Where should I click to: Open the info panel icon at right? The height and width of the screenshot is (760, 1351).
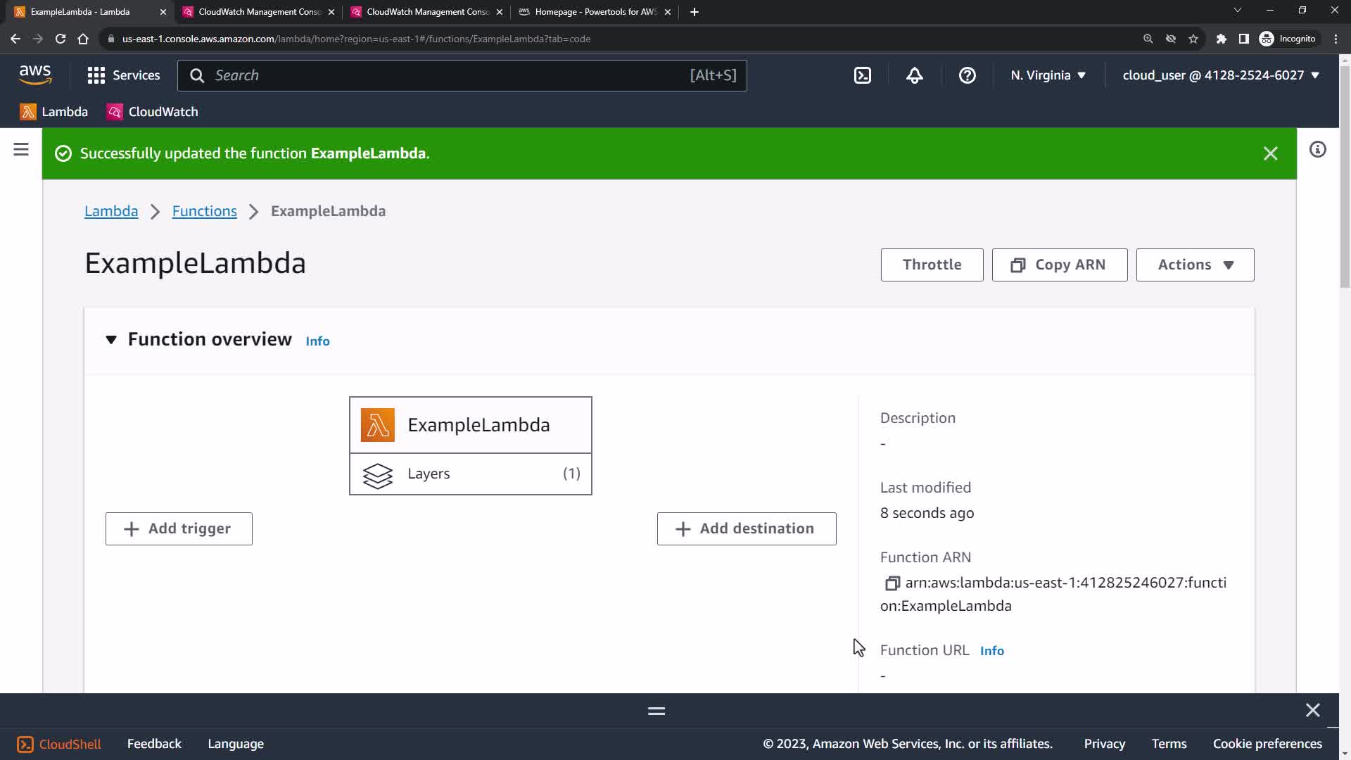coord(1317,149)
